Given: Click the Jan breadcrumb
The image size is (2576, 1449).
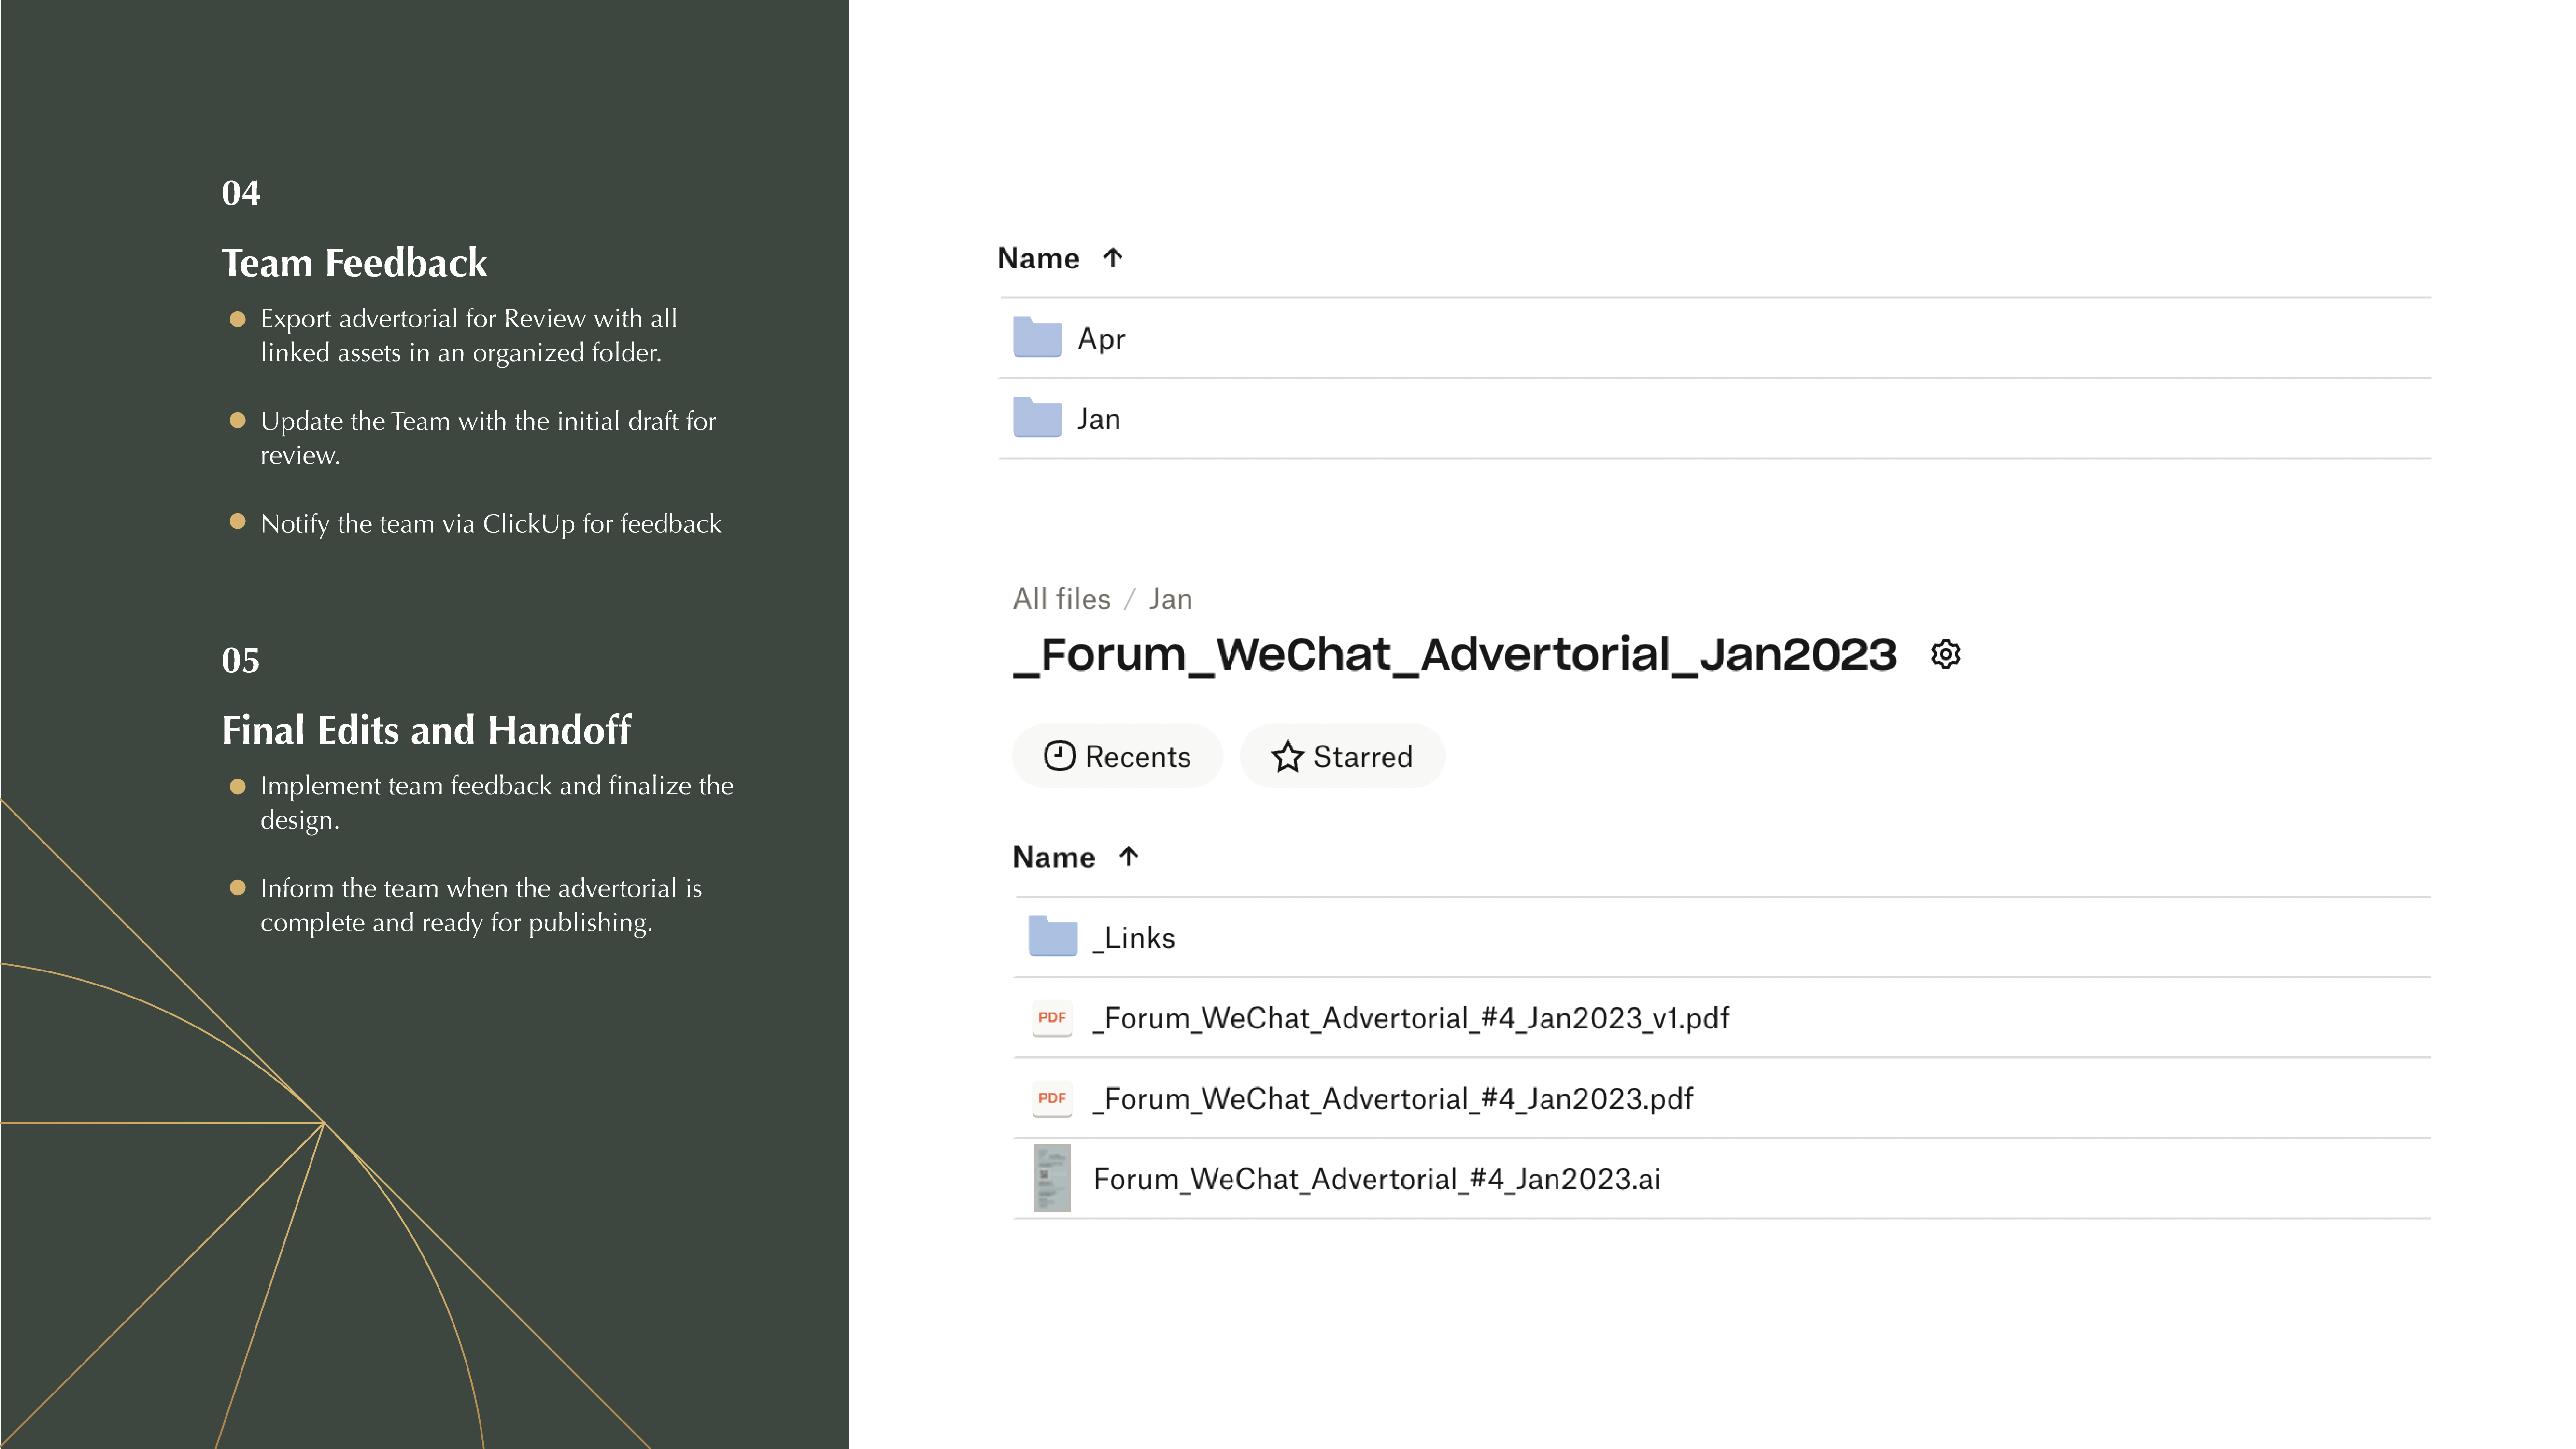Looking at the screenshot, I should point(1170,599).
